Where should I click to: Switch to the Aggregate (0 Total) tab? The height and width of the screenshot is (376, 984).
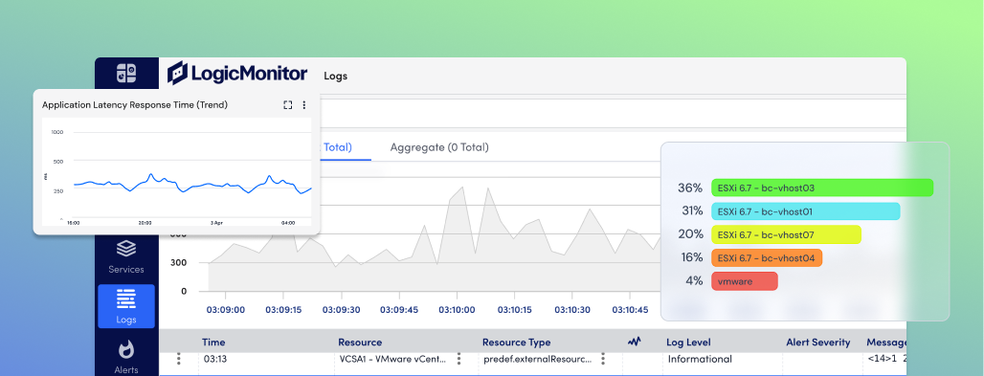tap(439, 147)
